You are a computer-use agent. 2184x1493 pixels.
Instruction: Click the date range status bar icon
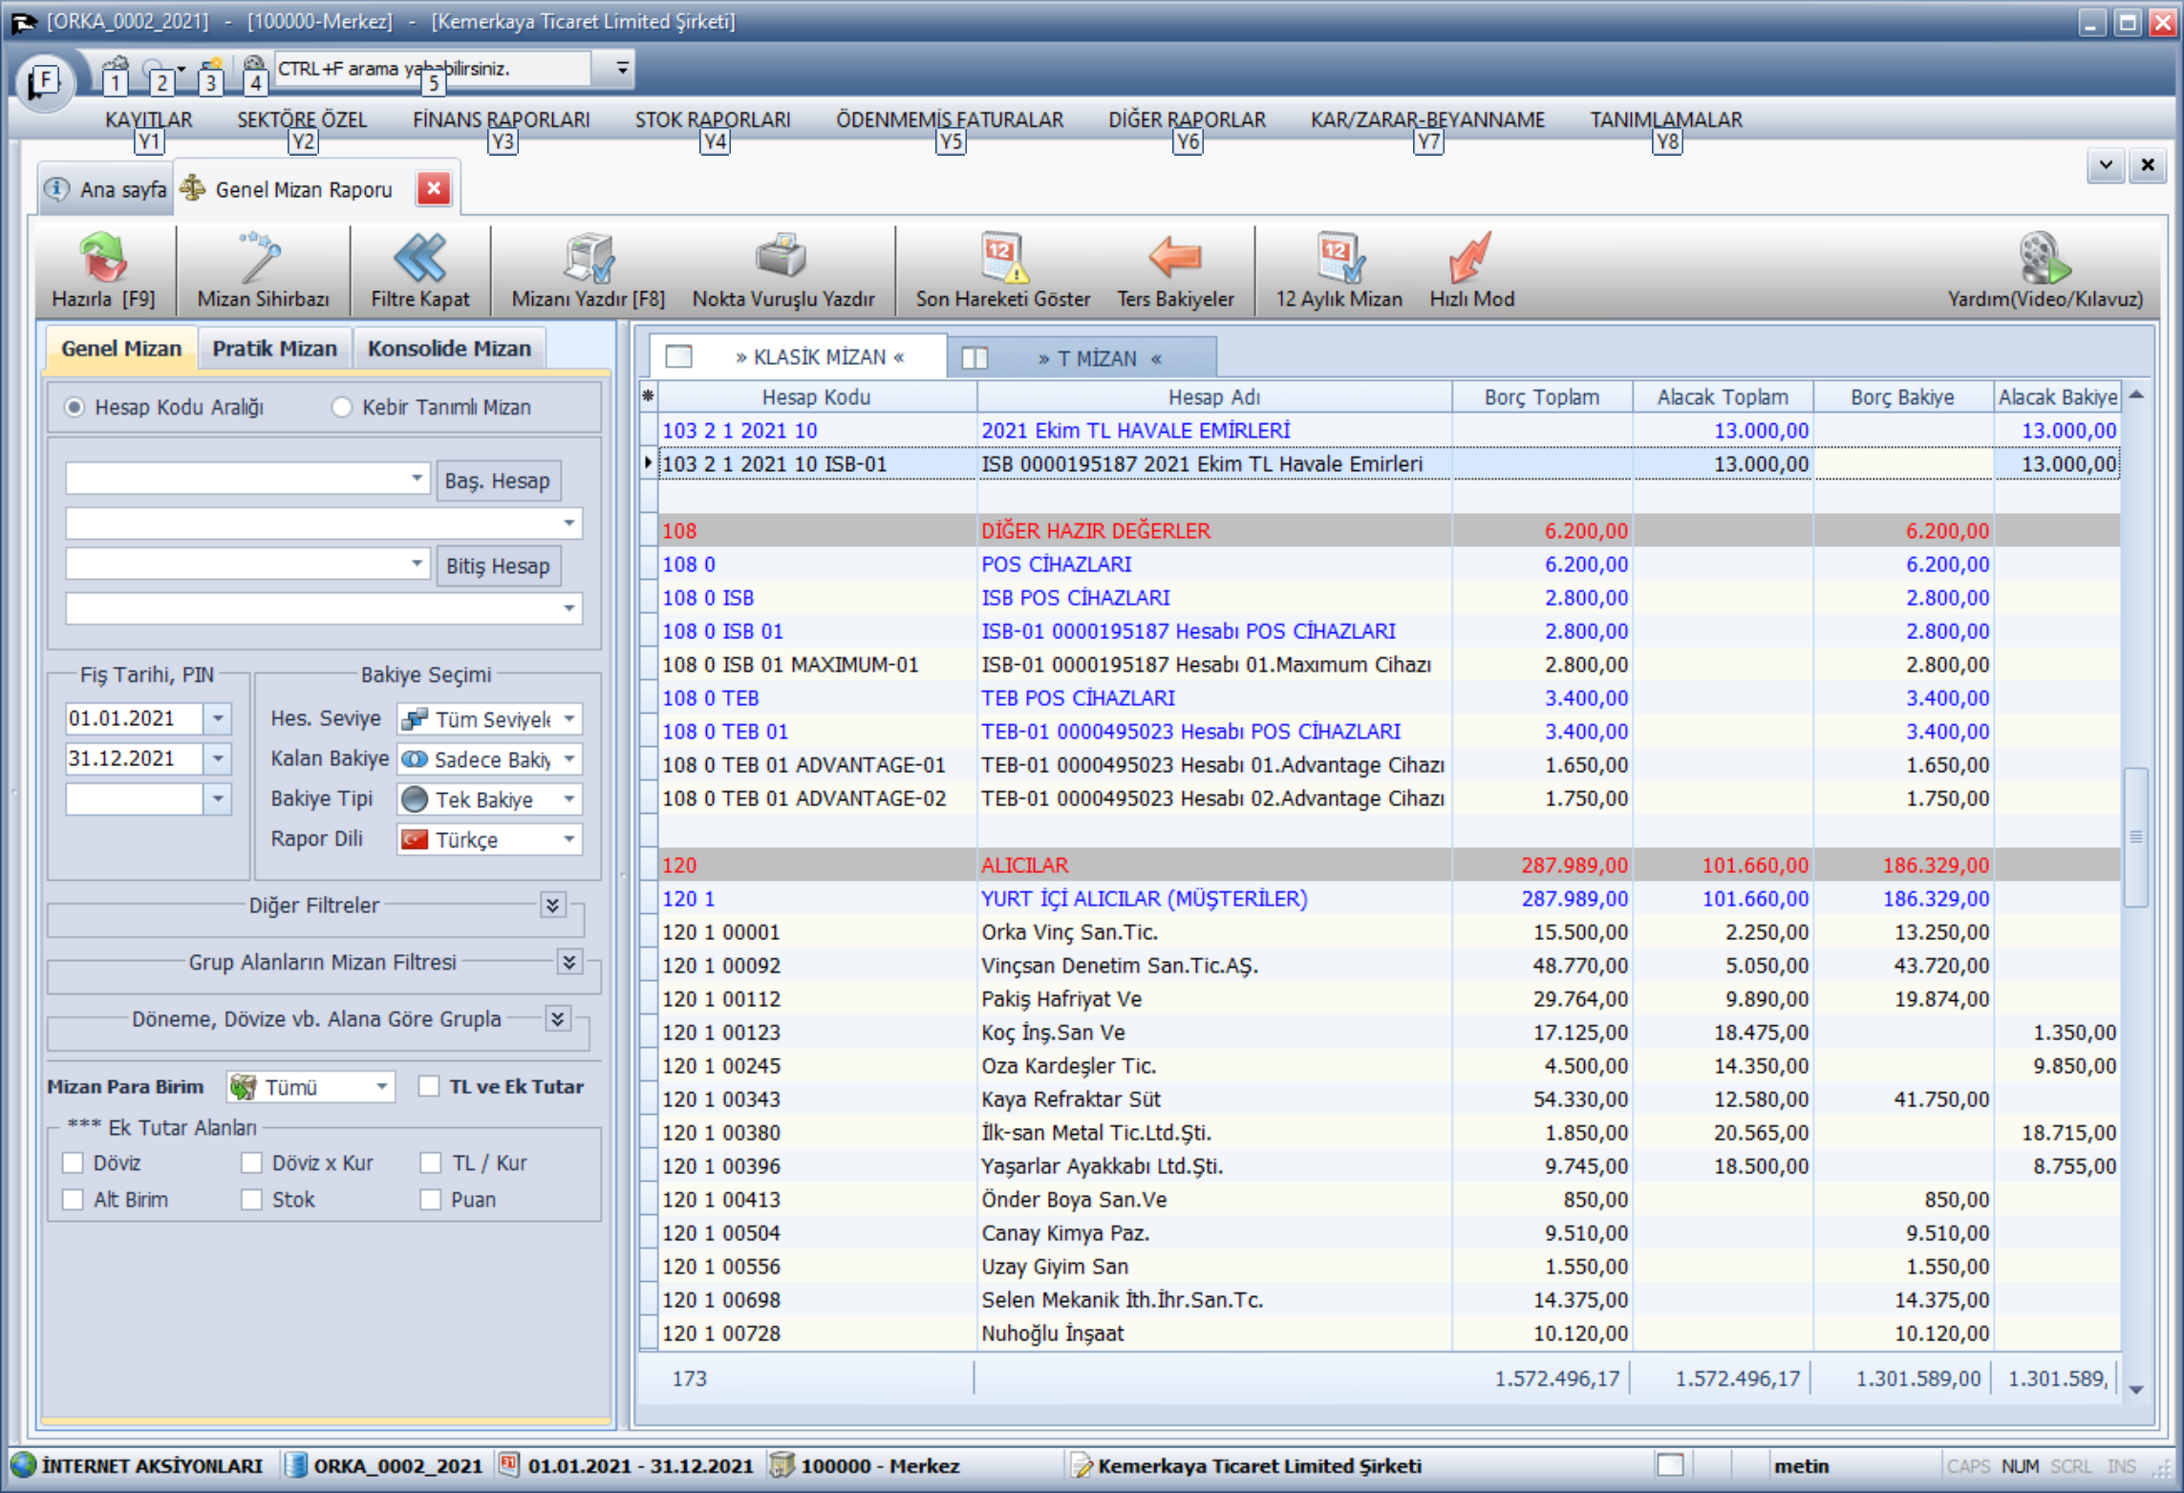click(508, 1464)
